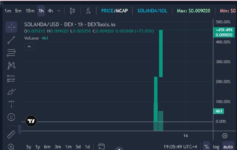Switch chart to MCAP view
Image resolution: width=237 pixels, height=150 pixels.
pyautogui.click(x=122, y=11)
